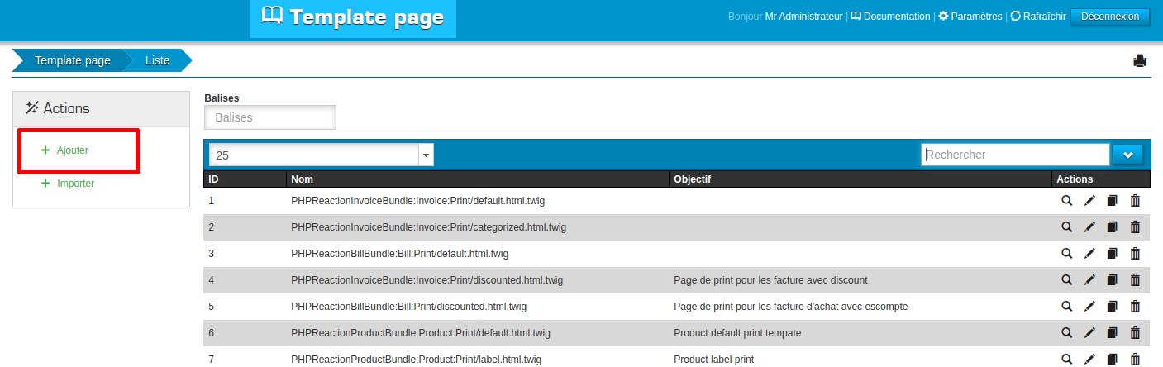Image resolution: width=1163 pixels, height=367 pixels.
Task: Focus the Rechercher search field
Action: click(x=1014, y=155)
